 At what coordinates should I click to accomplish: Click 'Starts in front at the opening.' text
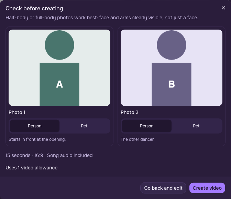click(37, 139)
